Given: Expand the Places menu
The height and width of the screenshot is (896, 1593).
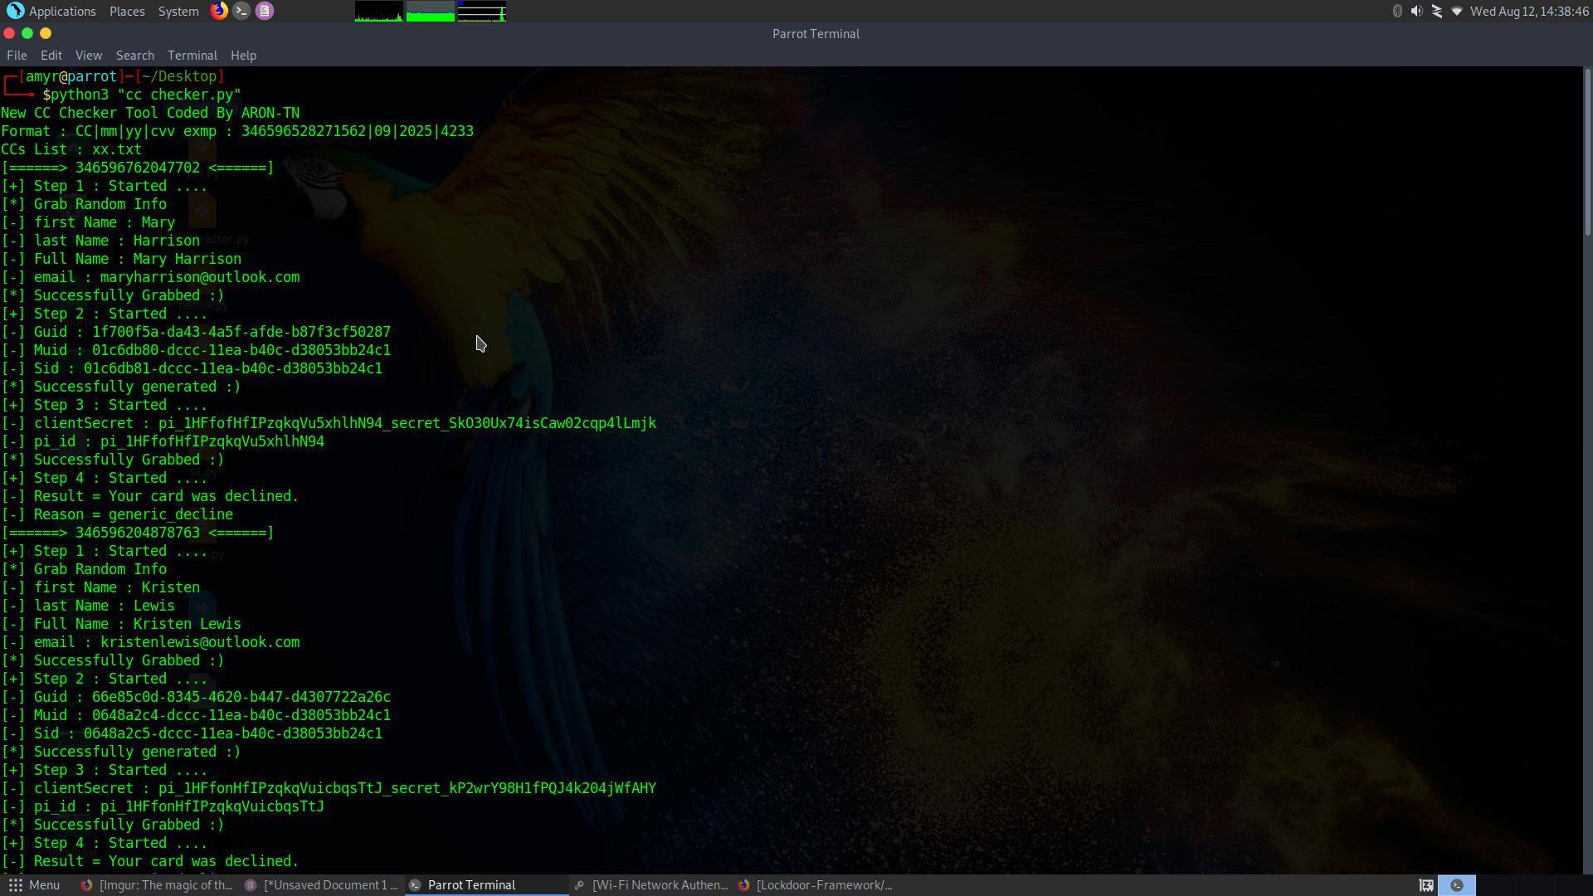Looking at the screenshot, I should tap(127, 11).
